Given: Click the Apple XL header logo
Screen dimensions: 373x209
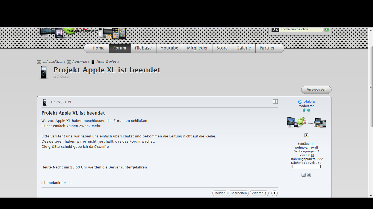Looking at the screenshot, I should [x=83, y=33].
